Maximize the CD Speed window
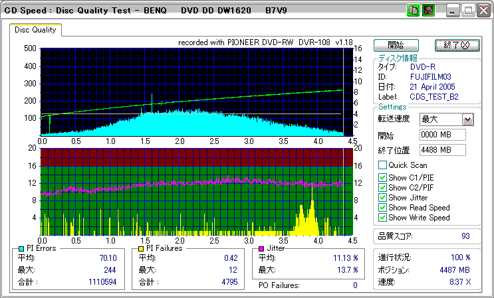The width and height of the screenshot is (494, 298). tap(468, 10)
